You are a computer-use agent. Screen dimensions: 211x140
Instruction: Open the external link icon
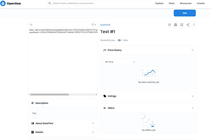tap(182, 25)
